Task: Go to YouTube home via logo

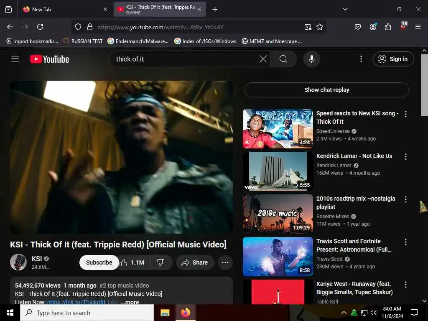Action: click(49, 59)
